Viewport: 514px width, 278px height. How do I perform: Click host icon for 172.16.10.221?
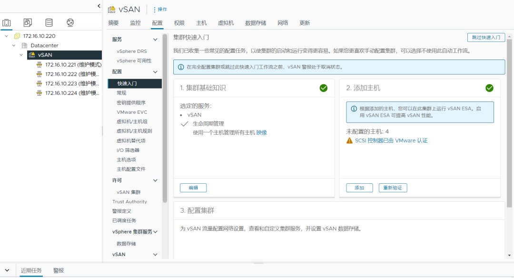[x=40, y=65]
